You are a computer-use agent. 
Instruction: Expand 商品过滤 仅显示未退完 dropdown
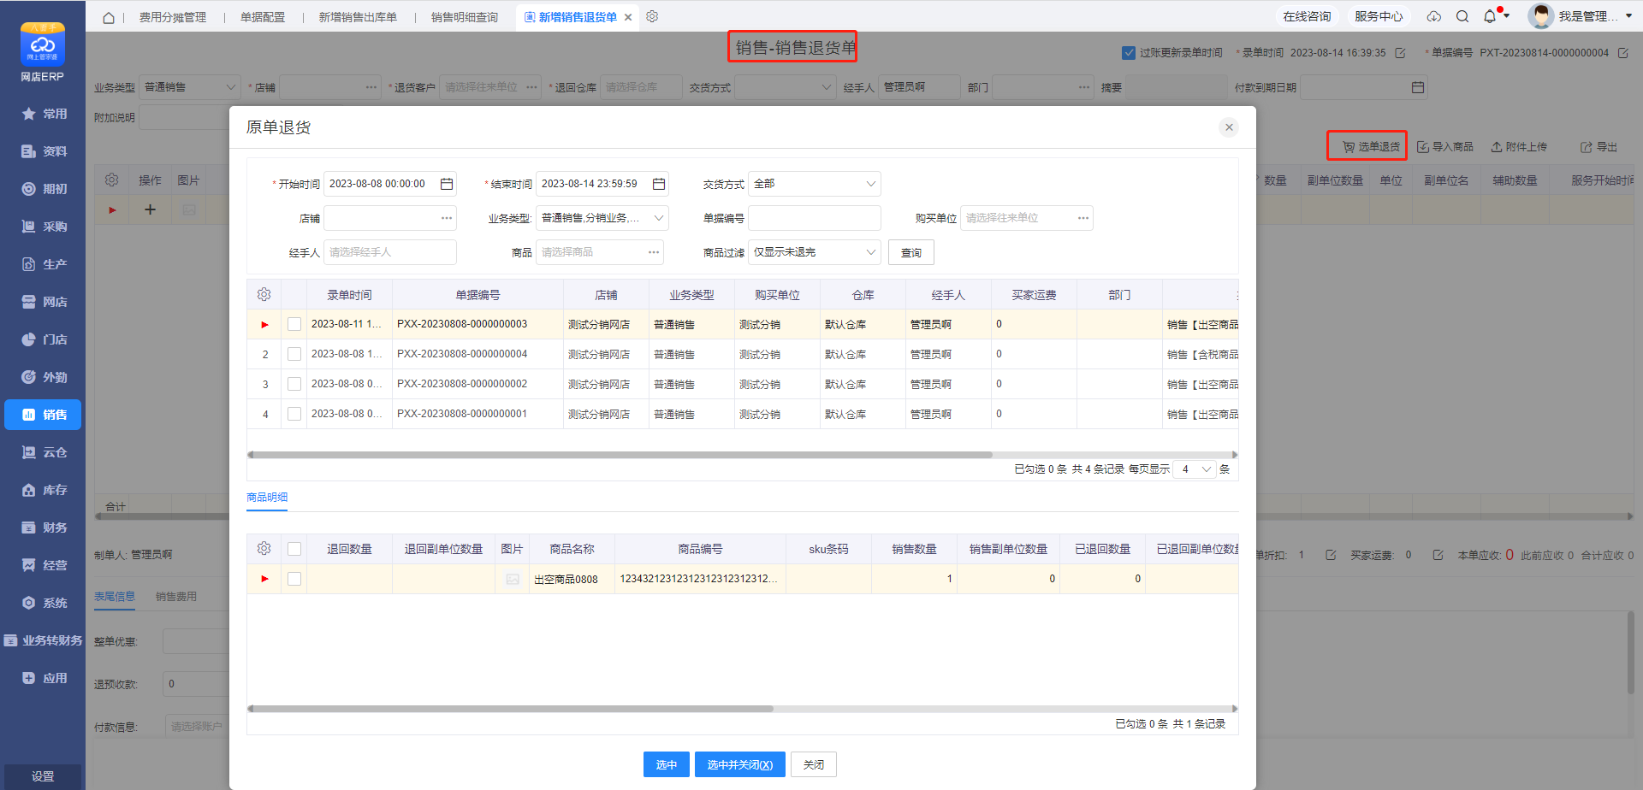(x=870, y=252)
